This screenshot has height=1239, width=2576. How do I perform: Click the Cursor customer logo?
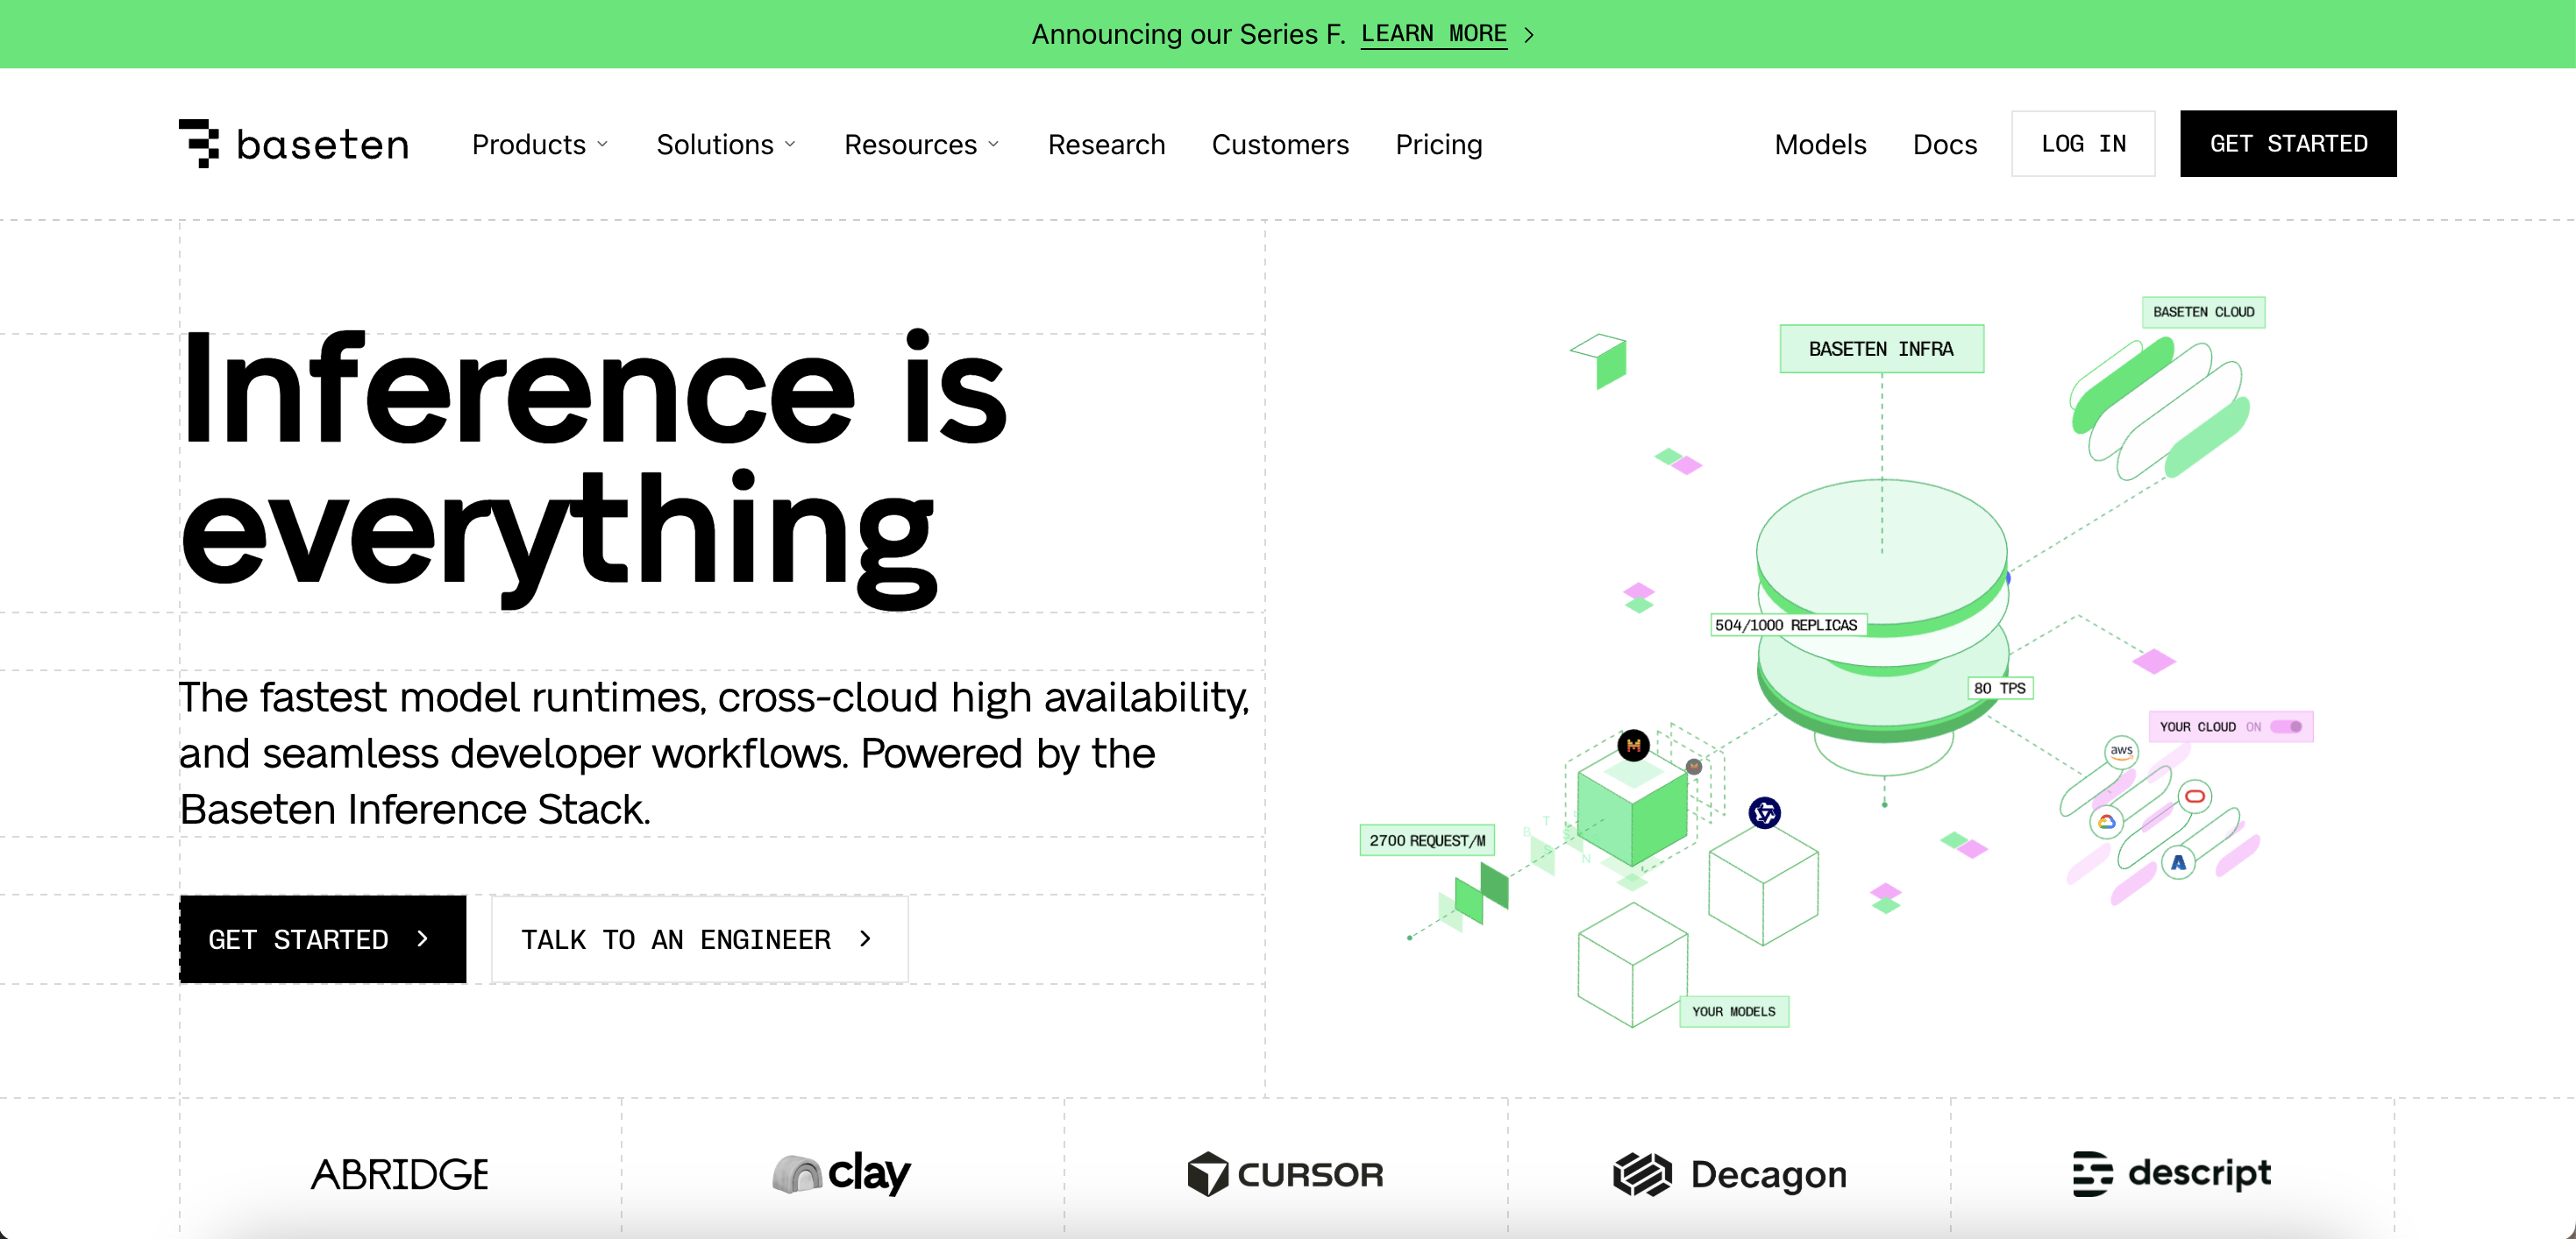(x=1285, y=1174)
